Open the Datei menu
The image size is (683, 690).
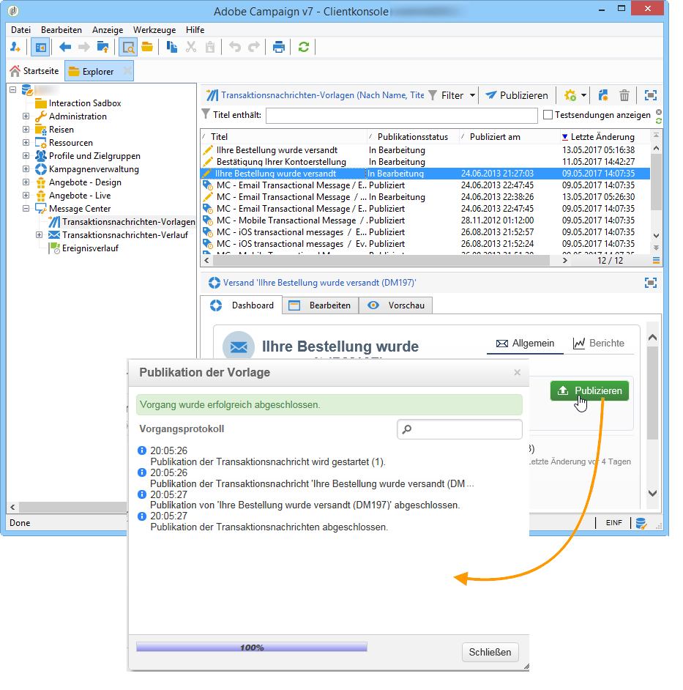(20, 29)
